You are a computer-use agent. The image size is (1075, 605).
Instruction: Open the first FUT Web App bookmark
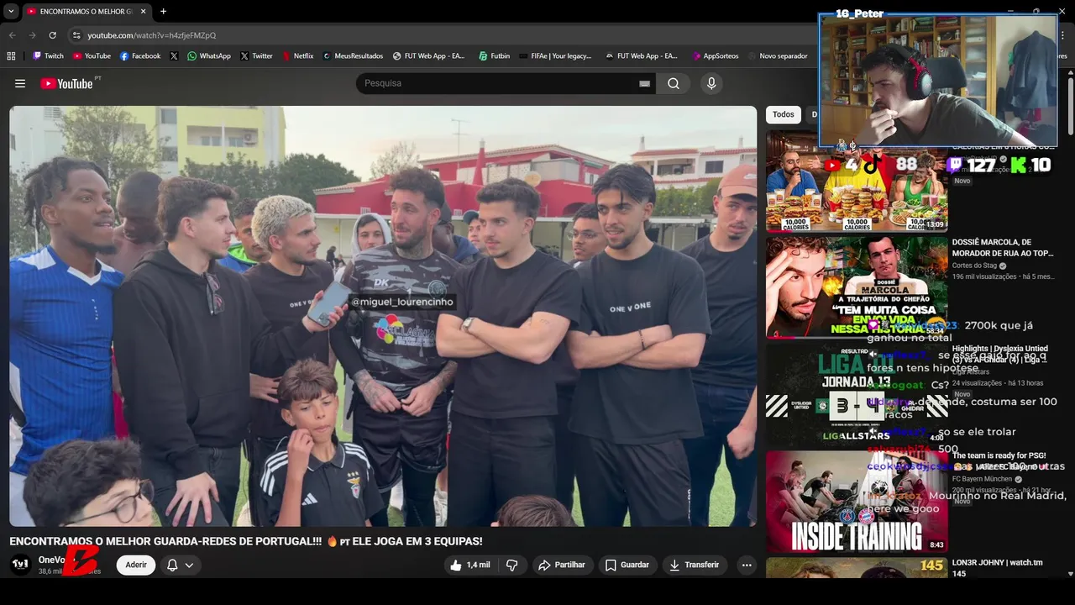428,56
